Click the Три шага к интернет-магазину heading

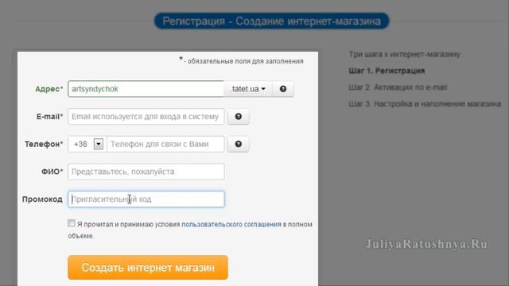click(x=405, y=54)
